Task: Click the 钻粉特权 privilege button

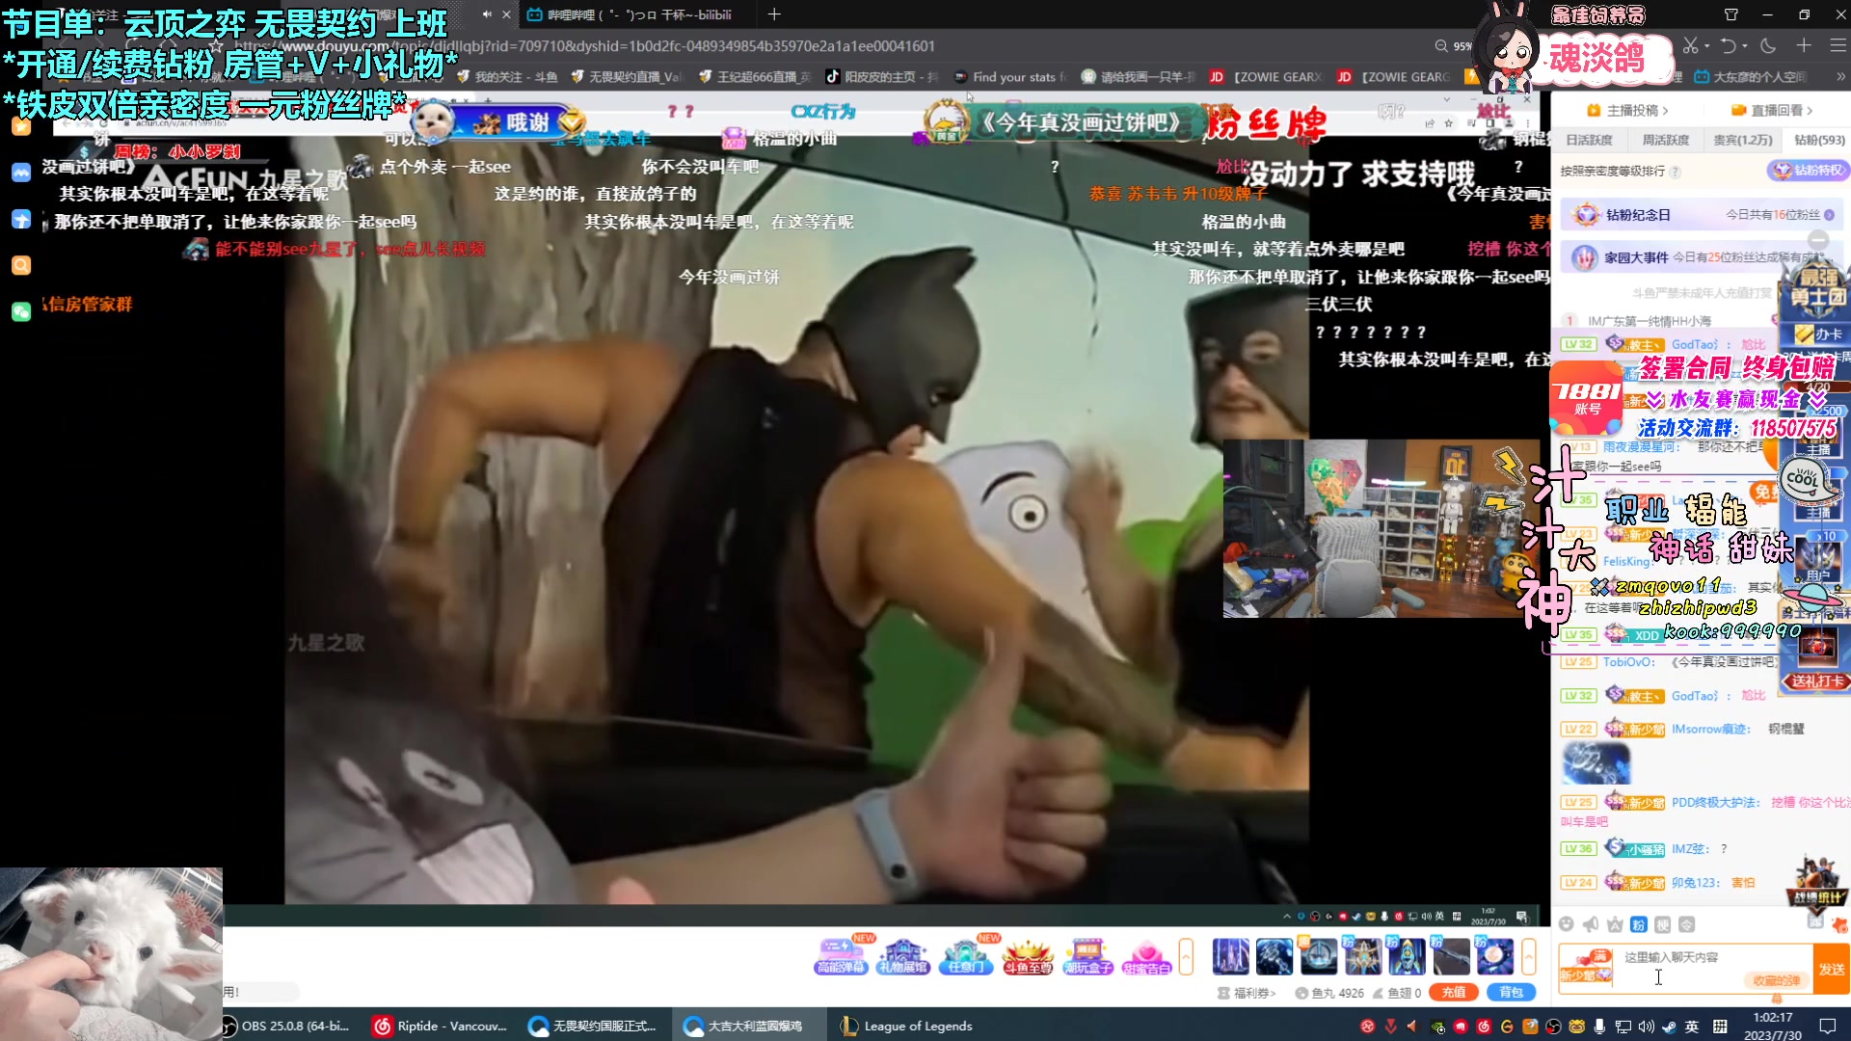Action: click(x=1807, y=171)
